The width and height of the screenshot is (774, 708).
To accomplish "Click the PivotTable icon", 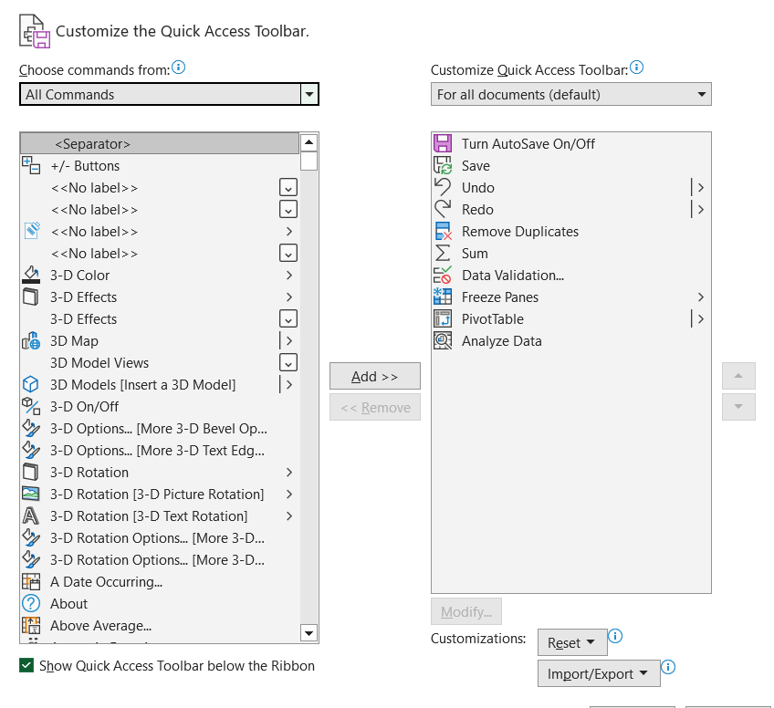I will [x=443, y=318].
